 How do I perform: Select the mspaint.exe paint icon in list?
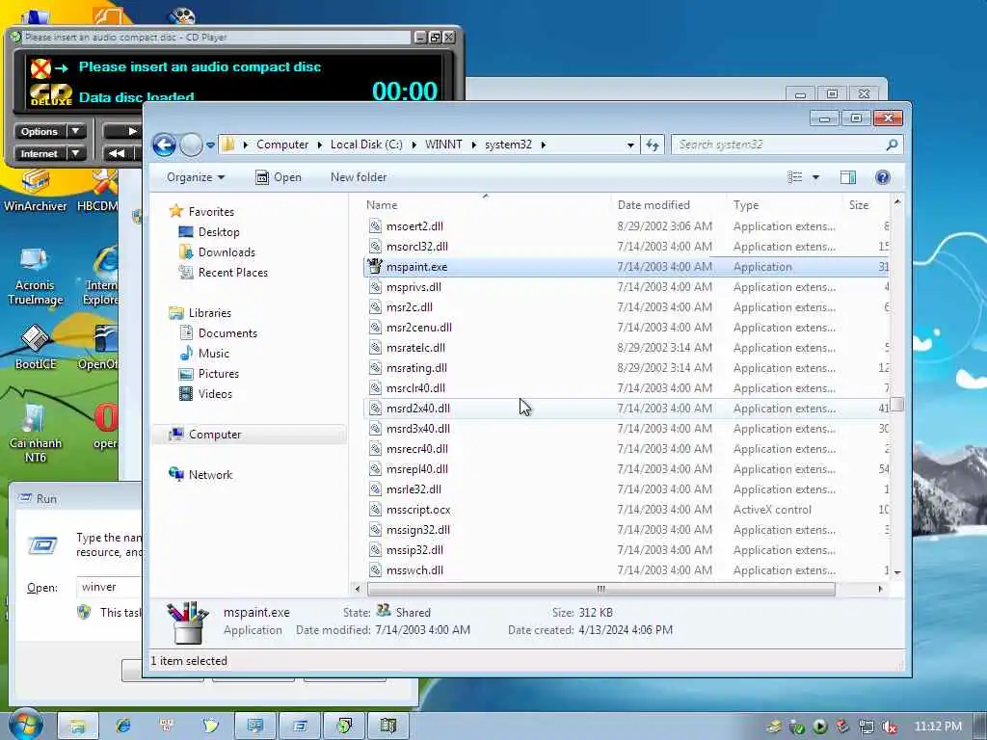point(375,267)
